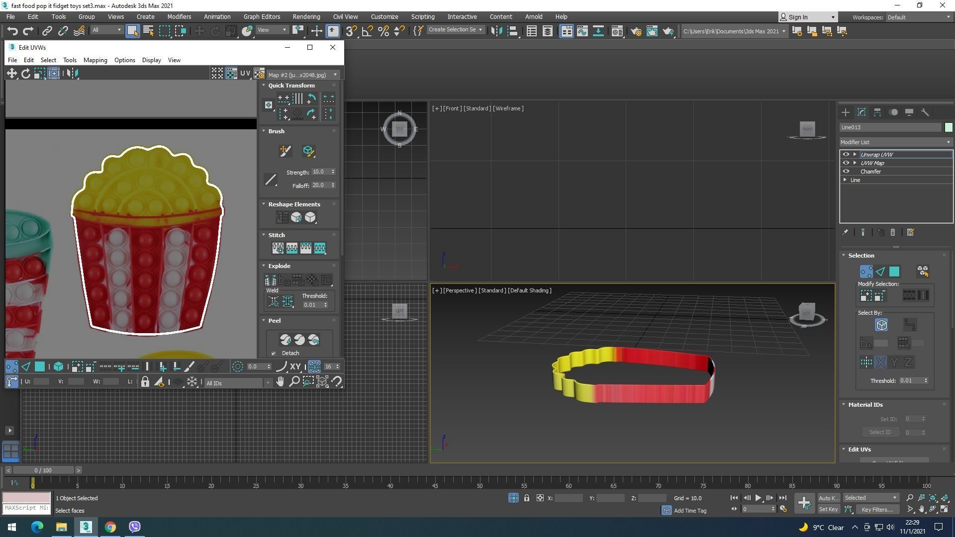Enable Polygon selection mode in Selection rollout
955x537 pixels.
(x=894, y=271)
